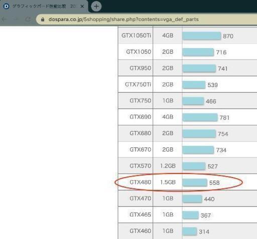Click the score 870

(x=228, y=36)
